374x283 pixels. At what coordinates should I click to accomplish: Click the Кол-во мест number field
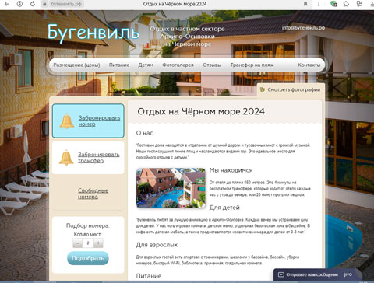pos(88,243)
